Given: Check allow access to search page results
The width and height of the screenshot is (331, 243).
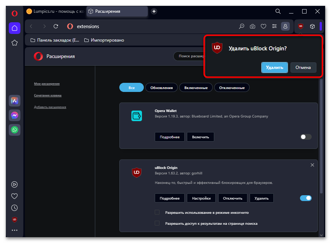Looking at the screenshot, I should pos(157,223).
